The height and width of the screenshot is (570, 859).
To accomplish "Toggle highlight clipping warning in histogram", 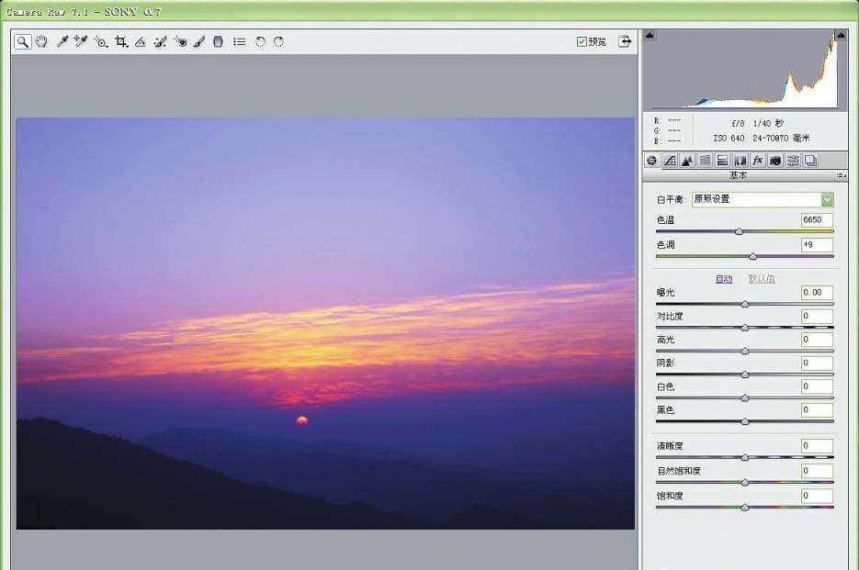I will (x=840, y=36).
